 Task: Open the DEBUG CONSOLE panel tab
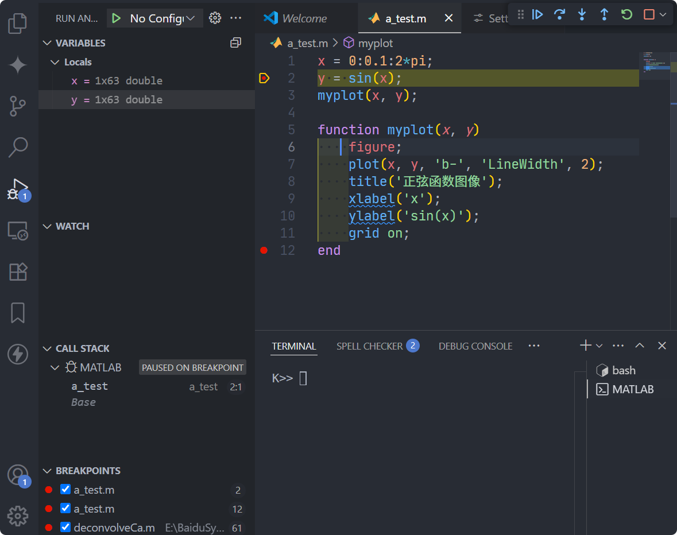[x=475, y=346]
